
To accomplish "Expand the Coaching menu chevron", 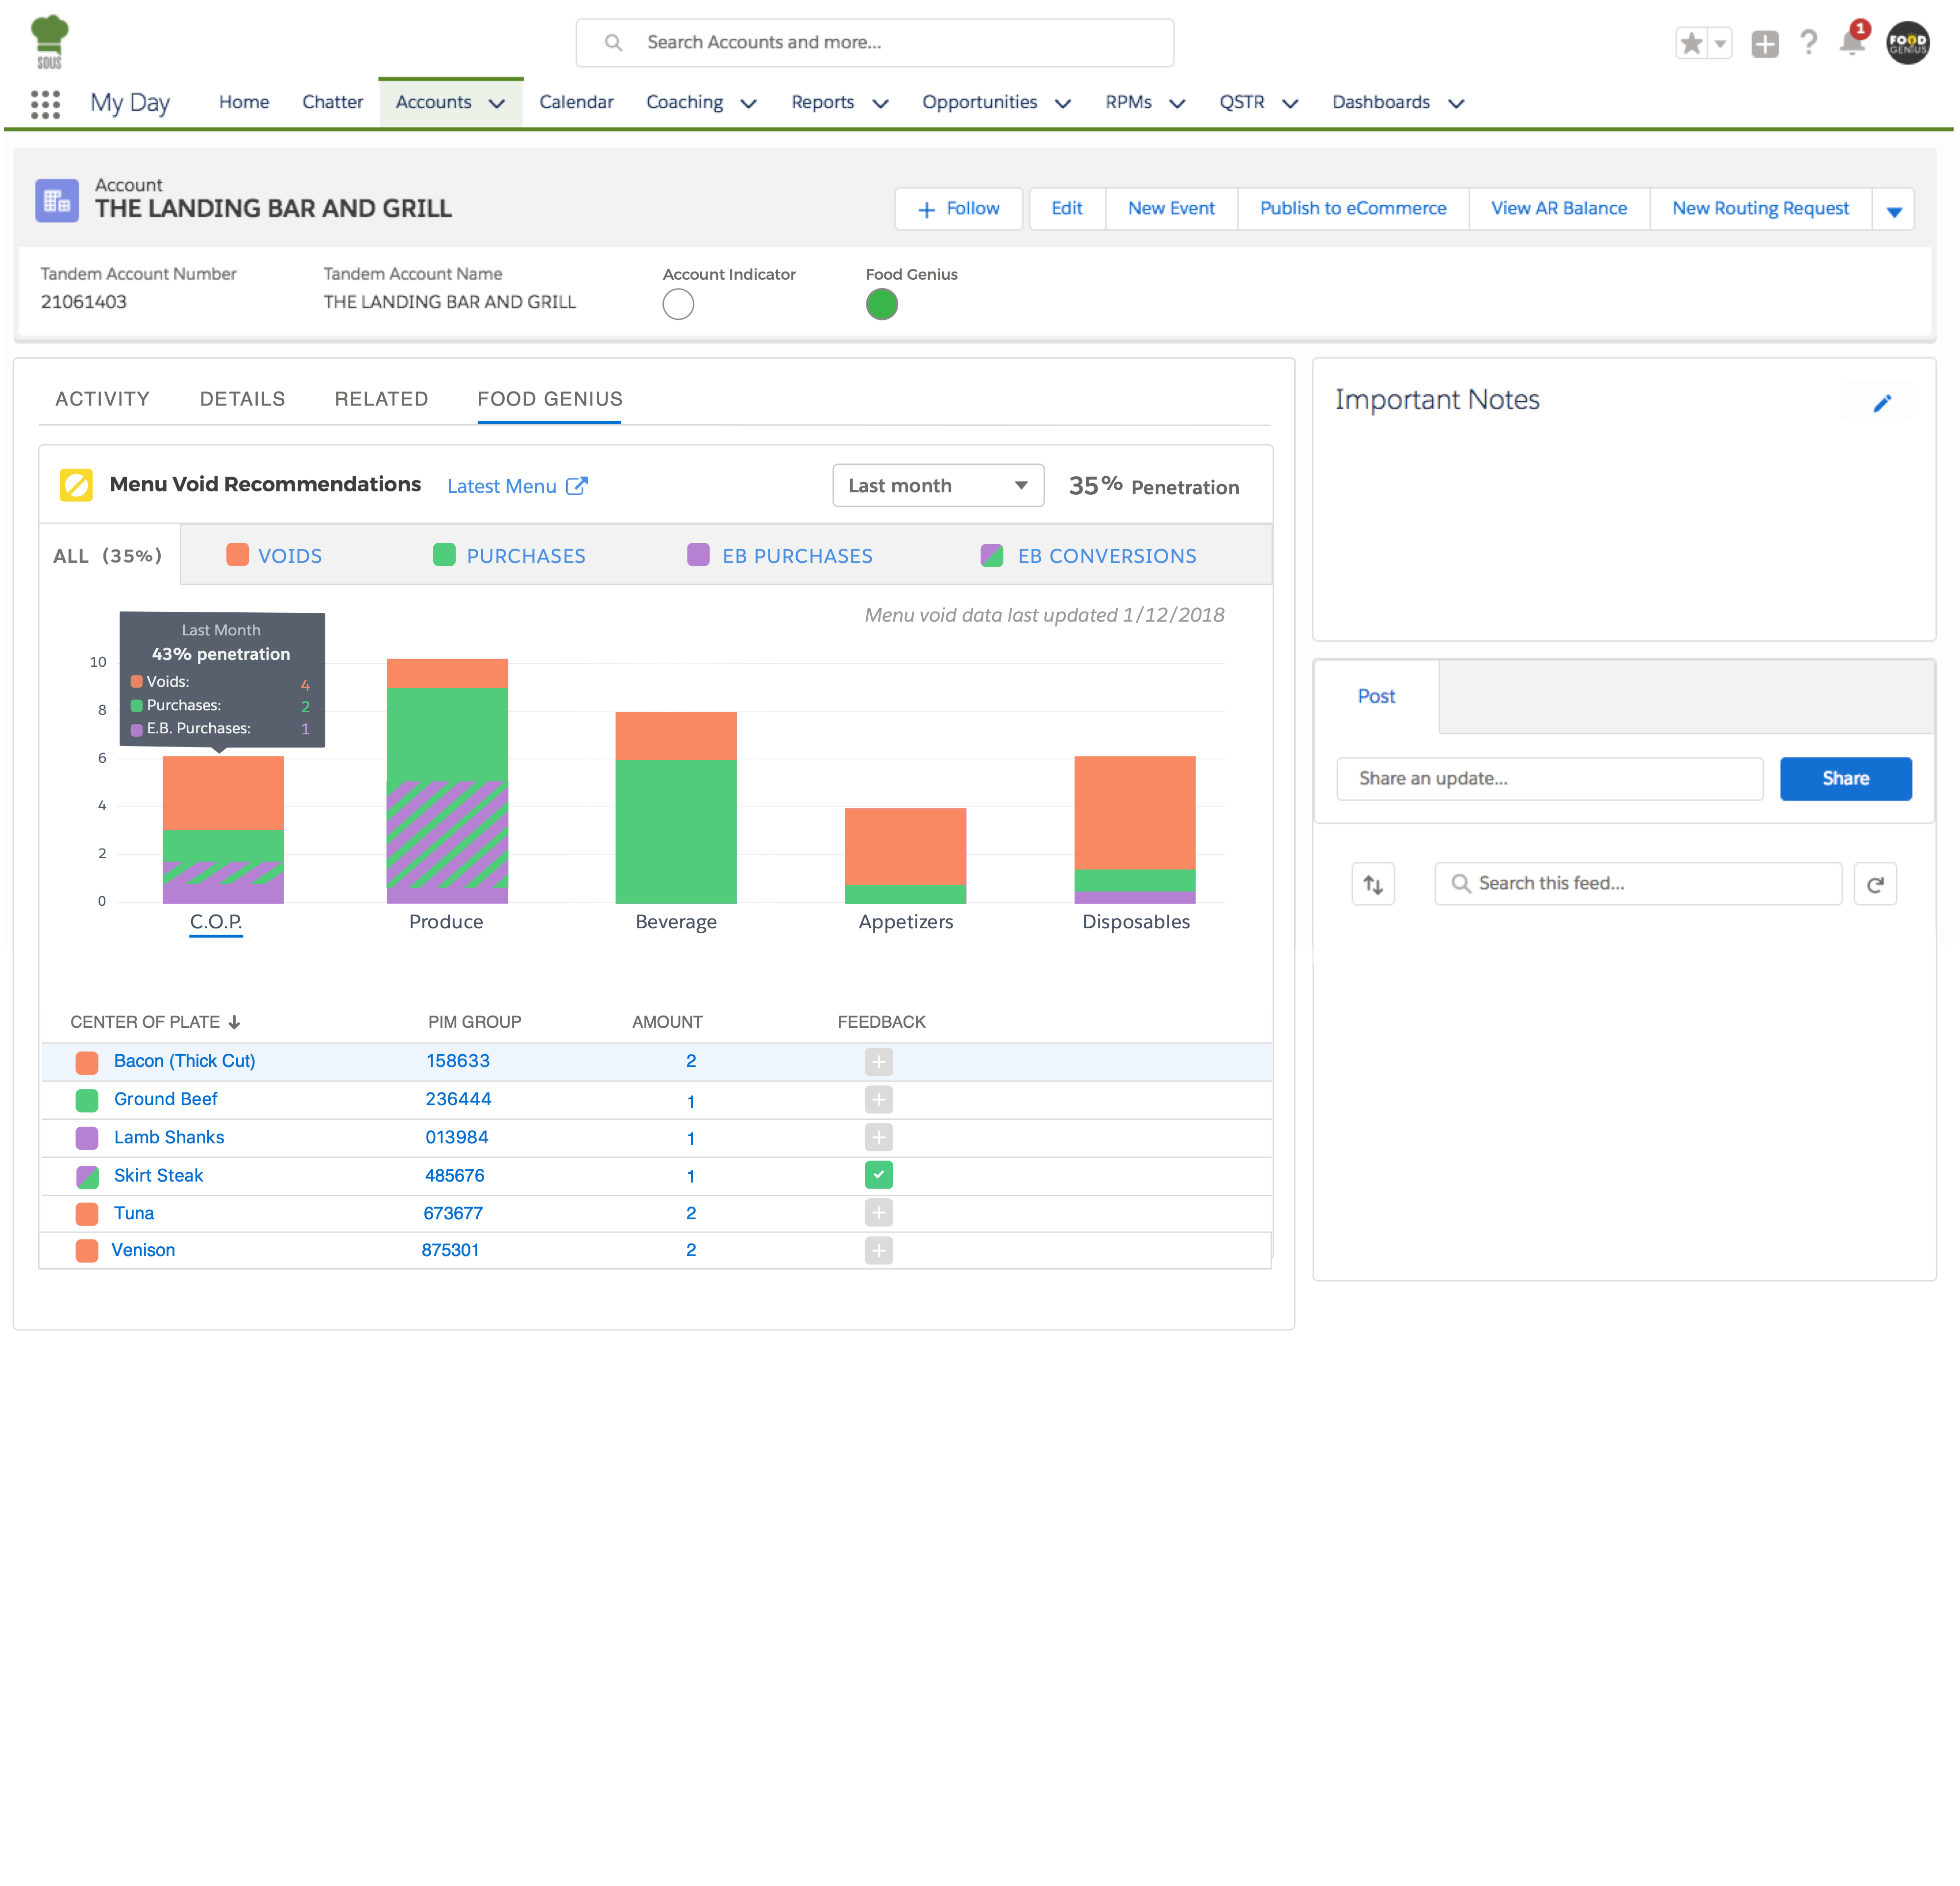I will tap(748, 104).
